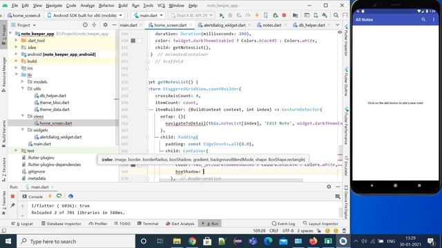Click the Windows Start button
Viewport: 442px width, 248px height.
(8, 241)
